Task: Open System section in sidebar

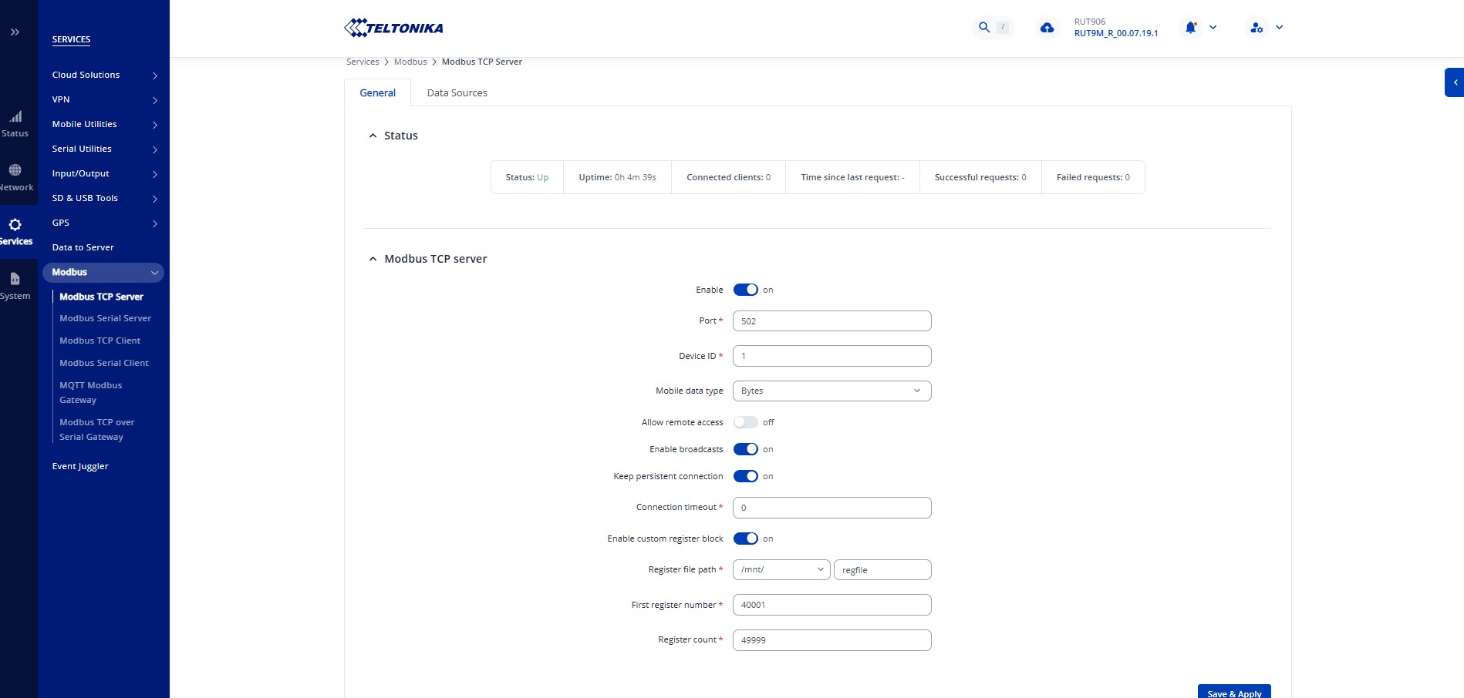Action: pos(15,286)
